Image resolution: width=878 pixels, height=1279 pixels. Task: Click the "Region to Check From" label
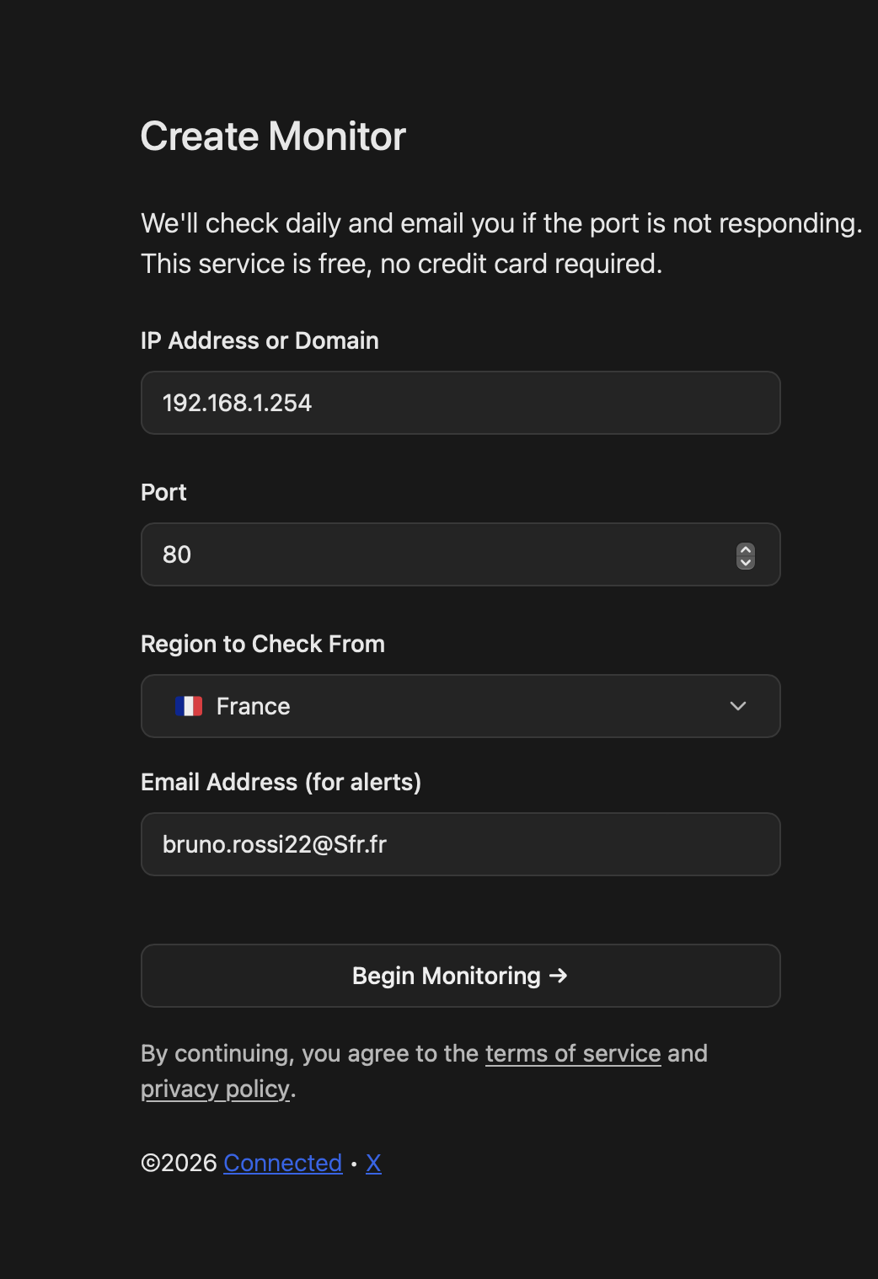[x=262, y=644]
